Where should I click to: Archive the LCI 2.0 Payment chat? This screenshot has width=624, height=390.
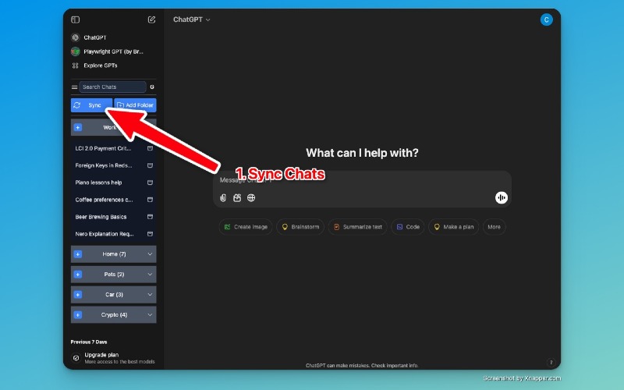pyautogui.click(x=150, y=148)
